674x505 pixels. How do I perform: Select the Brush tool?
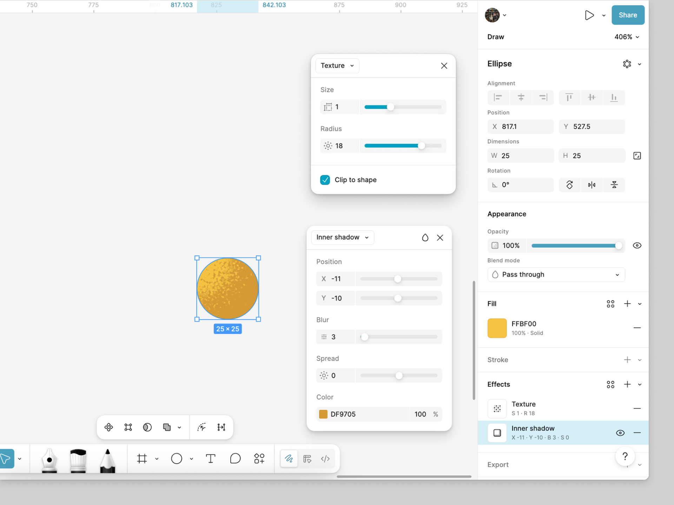click(x=78, y=459)
